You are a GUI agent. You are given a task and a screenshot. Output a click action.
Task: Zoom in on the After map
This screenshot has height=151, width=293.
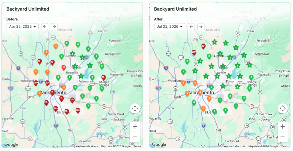282,127
